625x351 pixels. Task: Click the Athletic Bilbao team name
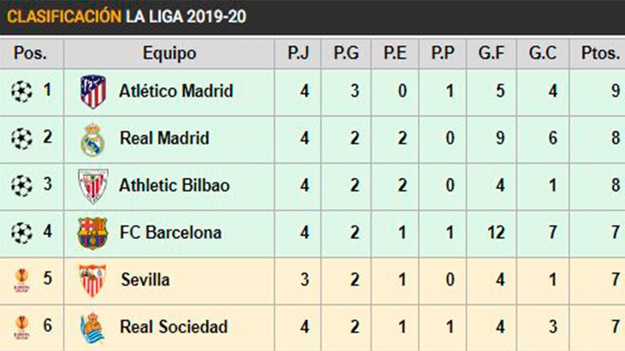[174, 186]
